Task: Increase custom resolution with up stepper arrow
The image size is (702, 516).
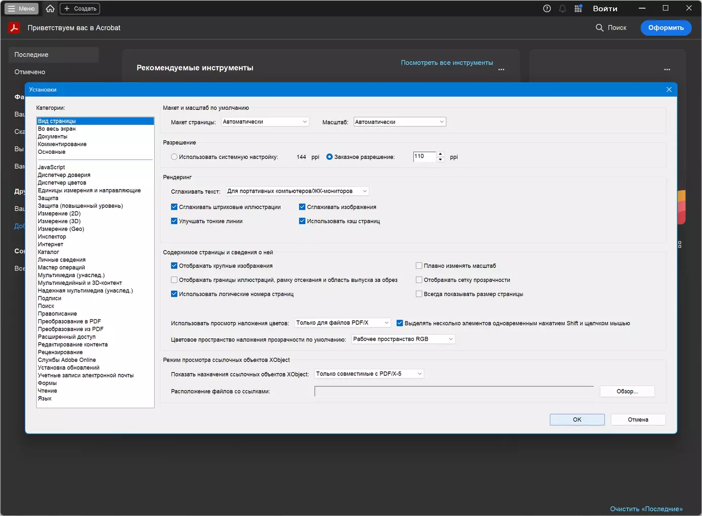Action: (440, 154)
